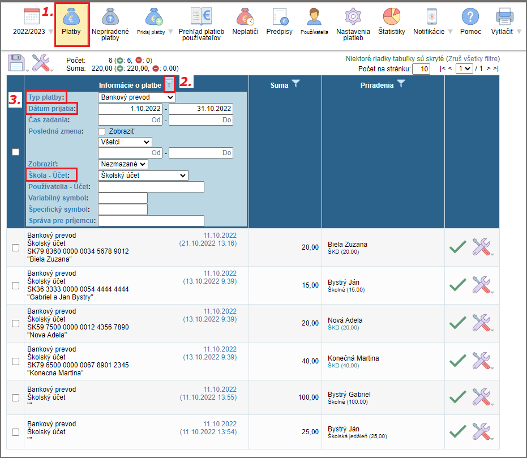Open the Predpisy section
This screenshot has width=527, height=458.
click(x=279, y=22)
